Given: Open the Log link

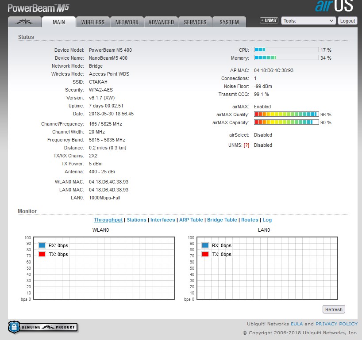Looking at the screenshot, I should (267, 220).
